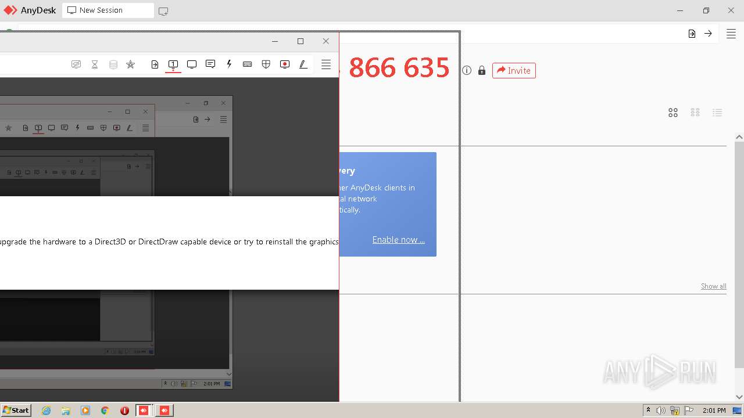Click the crossed-out screen icon

pos(76,64)
